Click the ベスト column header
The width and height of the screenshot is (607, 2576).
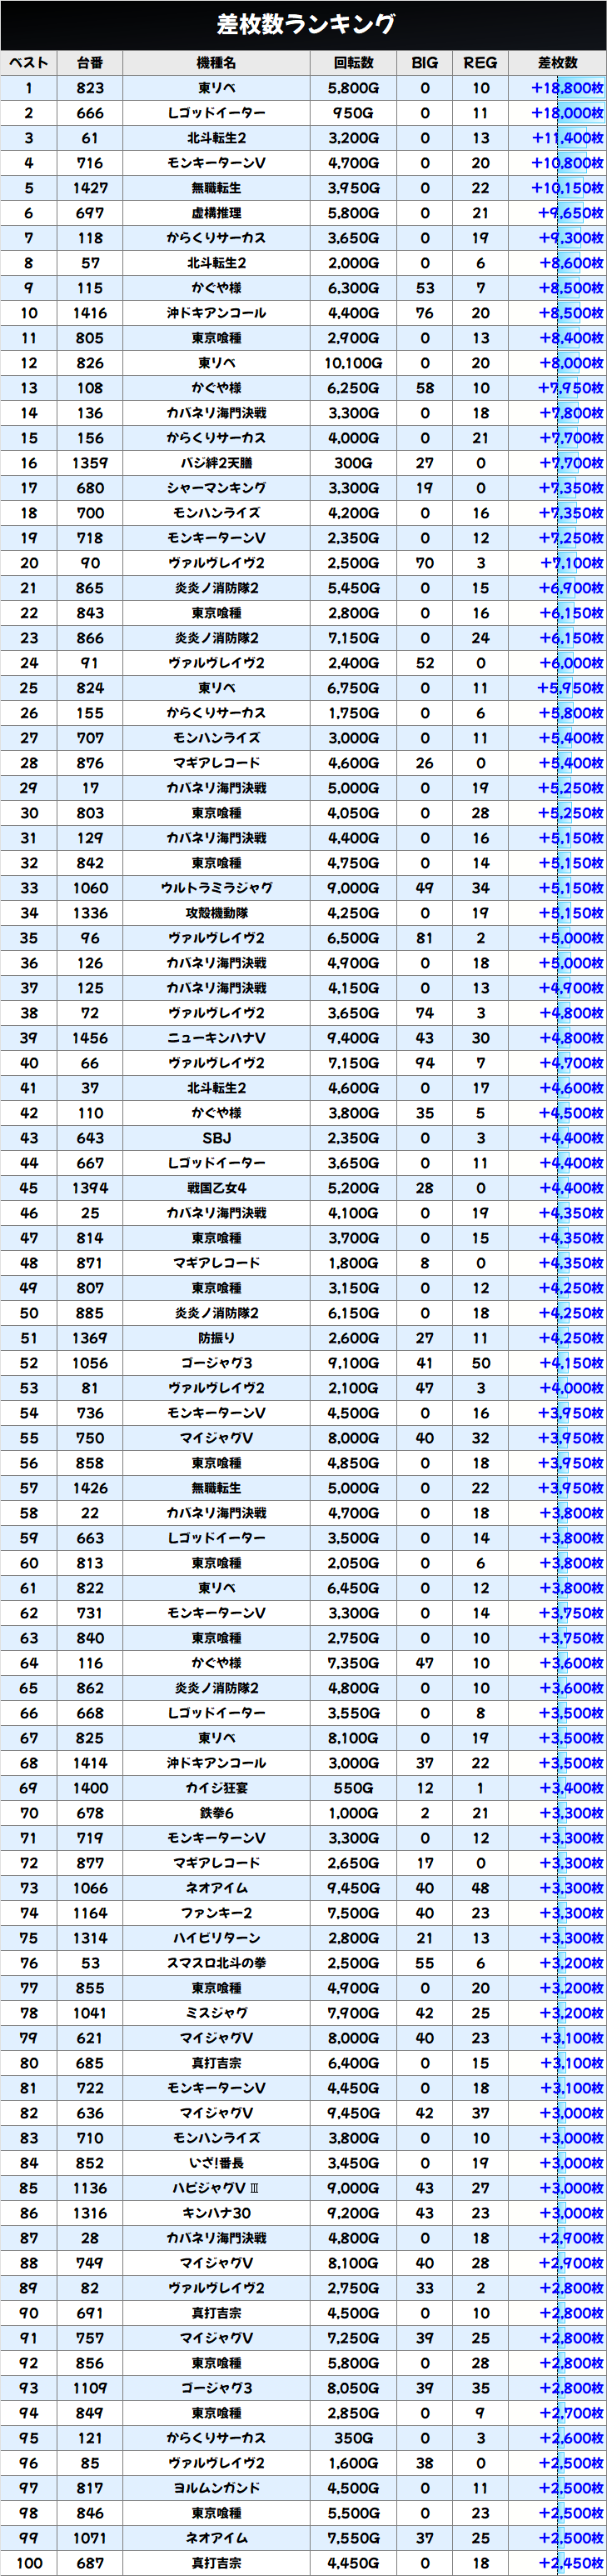[x=29, y=63]
